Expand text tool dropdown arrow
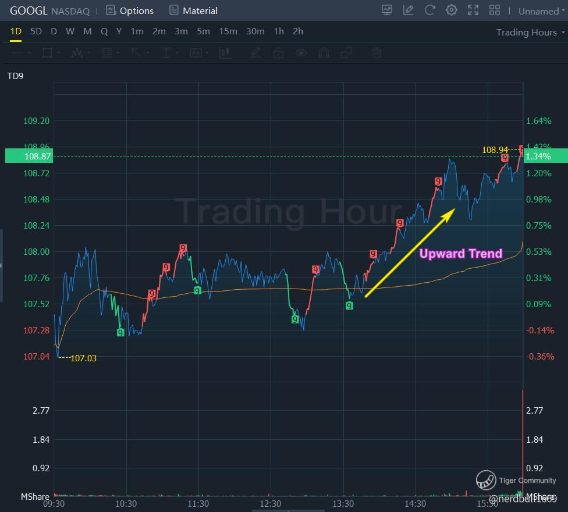Viewport: 568px width, 512px height. [x=207, y=53]
